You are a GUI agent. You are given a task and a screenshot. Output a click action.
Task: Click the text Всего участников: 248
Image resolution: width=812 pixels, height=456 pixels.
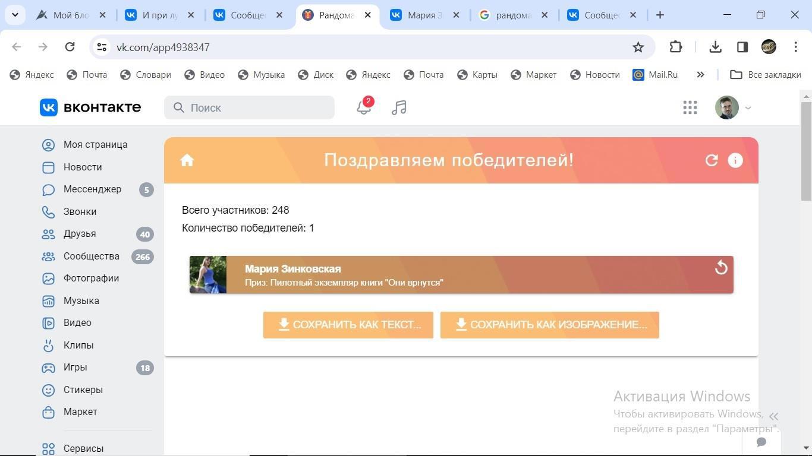click(x=235, y=210)
